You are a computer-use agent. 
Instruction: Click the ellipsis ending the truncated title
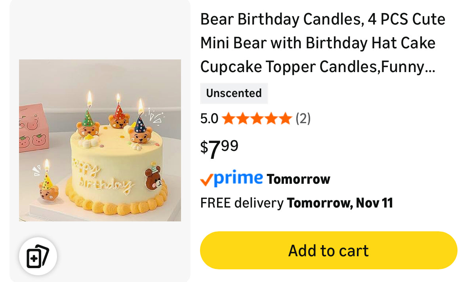pyautogui.click(x=430, y=68)
